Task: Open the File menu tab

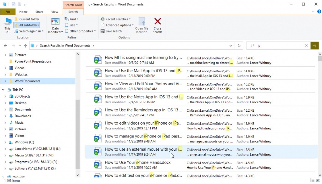Action: (x=8, y=12)
